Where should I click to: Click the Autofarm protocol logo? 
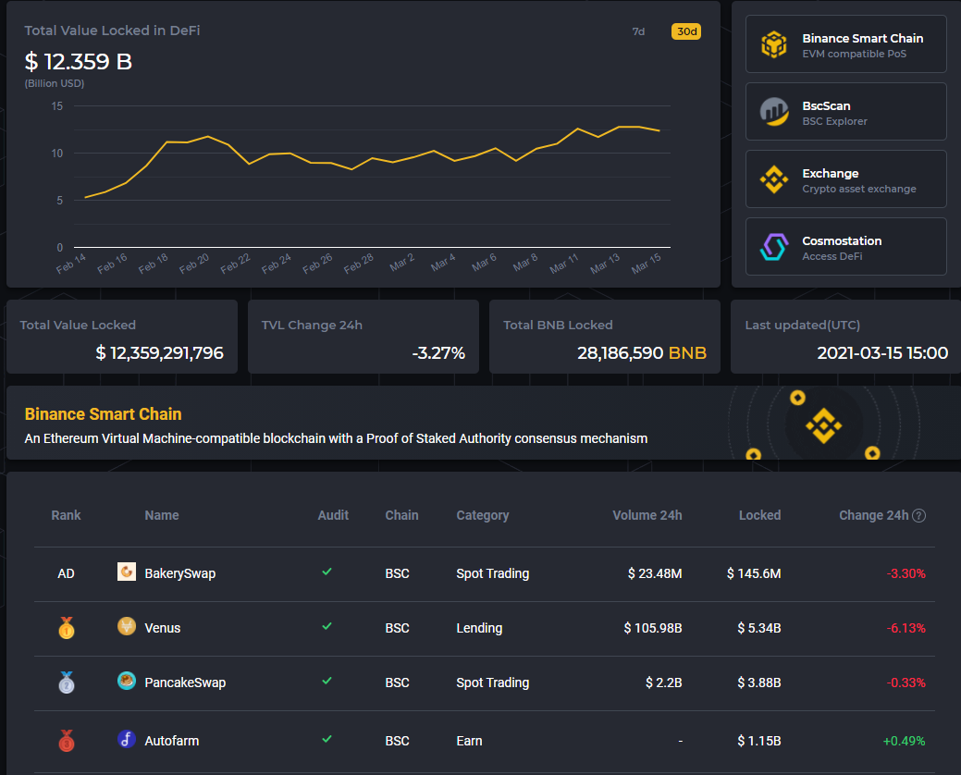pyautogui.click(x=126, y=740)
